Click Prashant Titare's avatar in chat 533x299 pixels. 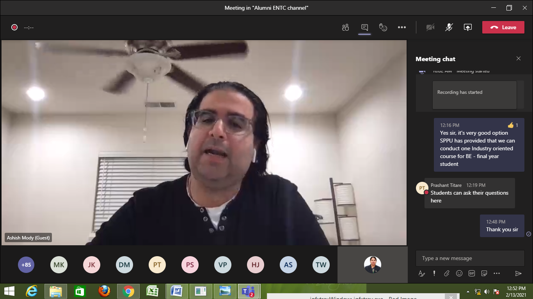(x=422, y=188)
